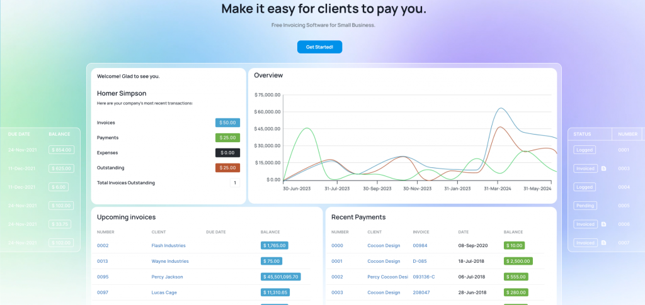
Task: Open document icon beside Invoiced row 0003
Action: pos(603,169)
